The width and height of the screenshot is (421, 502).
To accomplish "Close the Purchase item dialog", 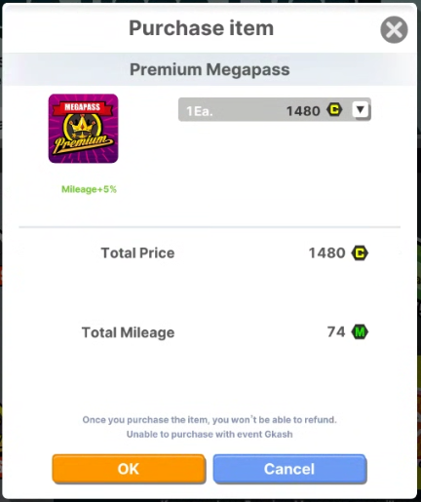I will click(x=394, y=30).
